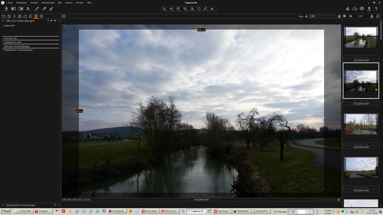The image size is (383, 215).
Task: Select the DSC02896.ARW thumbnail
Action: tap(361, 124)
